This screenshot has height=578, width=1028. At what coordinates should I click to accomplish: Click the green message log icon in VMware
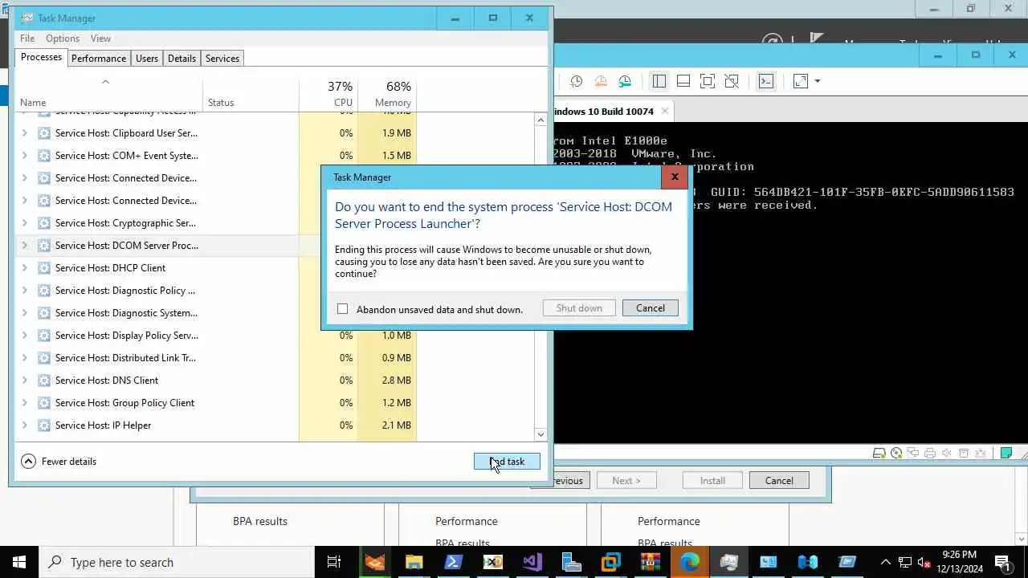point(1006,454)
